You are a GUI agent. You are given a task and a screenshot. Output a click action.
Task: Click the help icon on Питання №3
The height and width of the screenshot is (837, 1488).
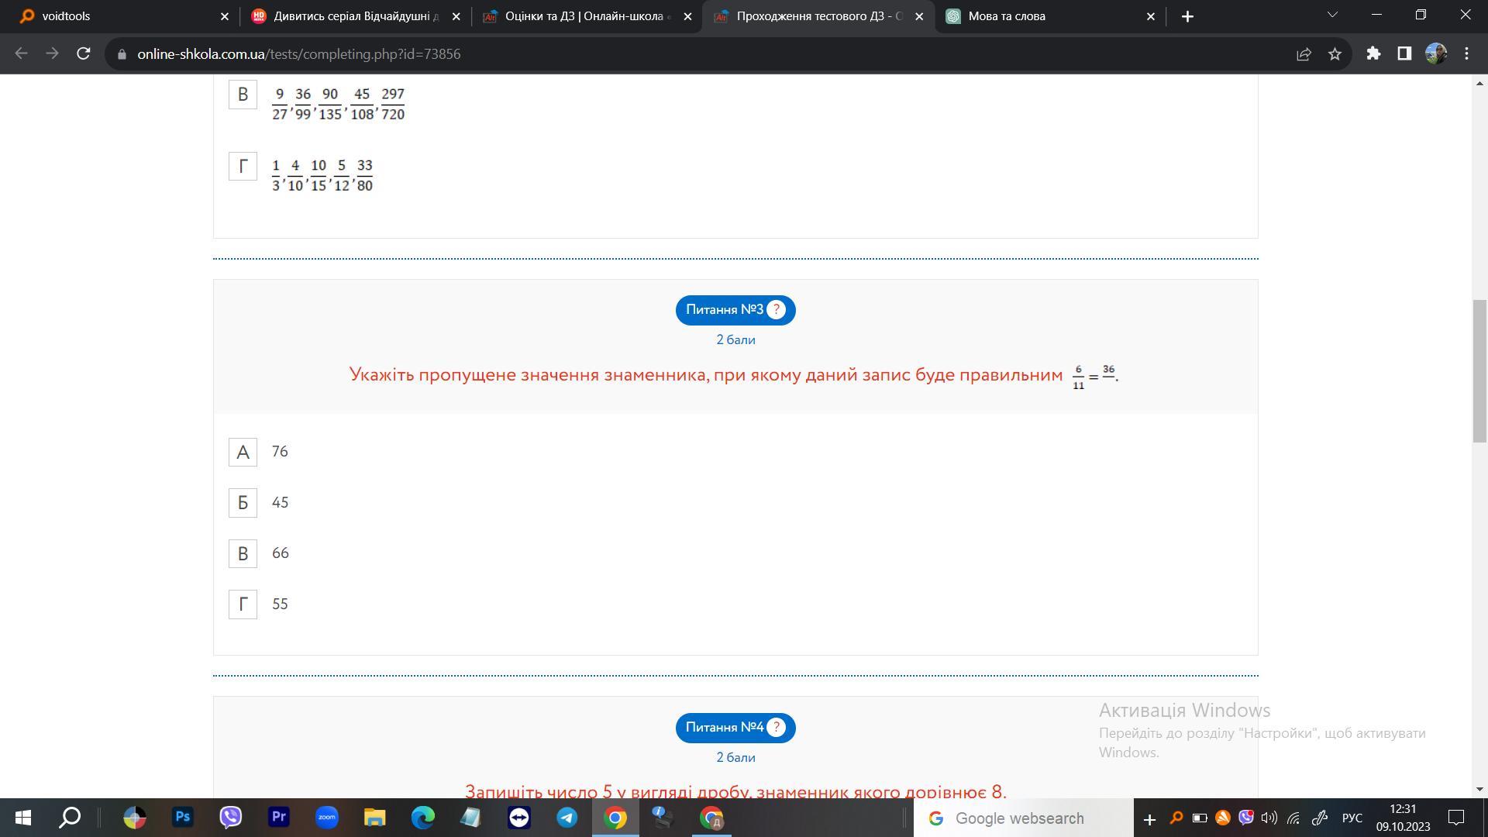tap(776, 310)
